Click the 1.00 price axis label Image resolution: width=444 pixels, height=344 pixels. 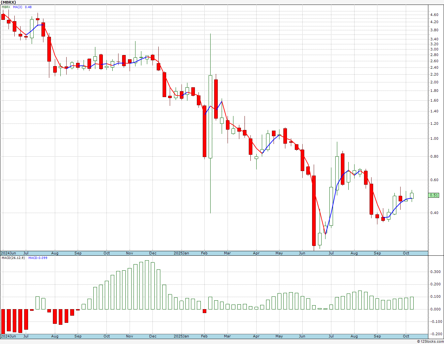click(x=434, y=139)
